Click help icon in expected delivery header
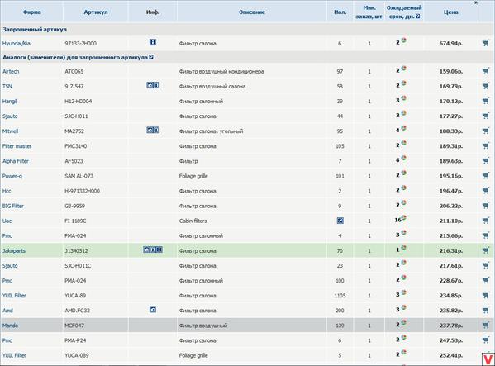The height and width of the screenshot is (366, 495). coord(417,16)
